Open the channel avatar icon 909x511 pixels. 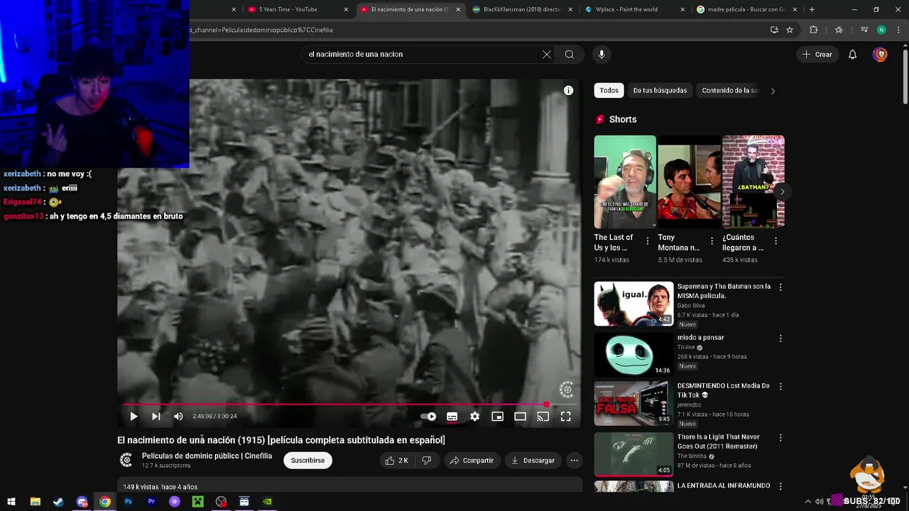click(126, 461)
